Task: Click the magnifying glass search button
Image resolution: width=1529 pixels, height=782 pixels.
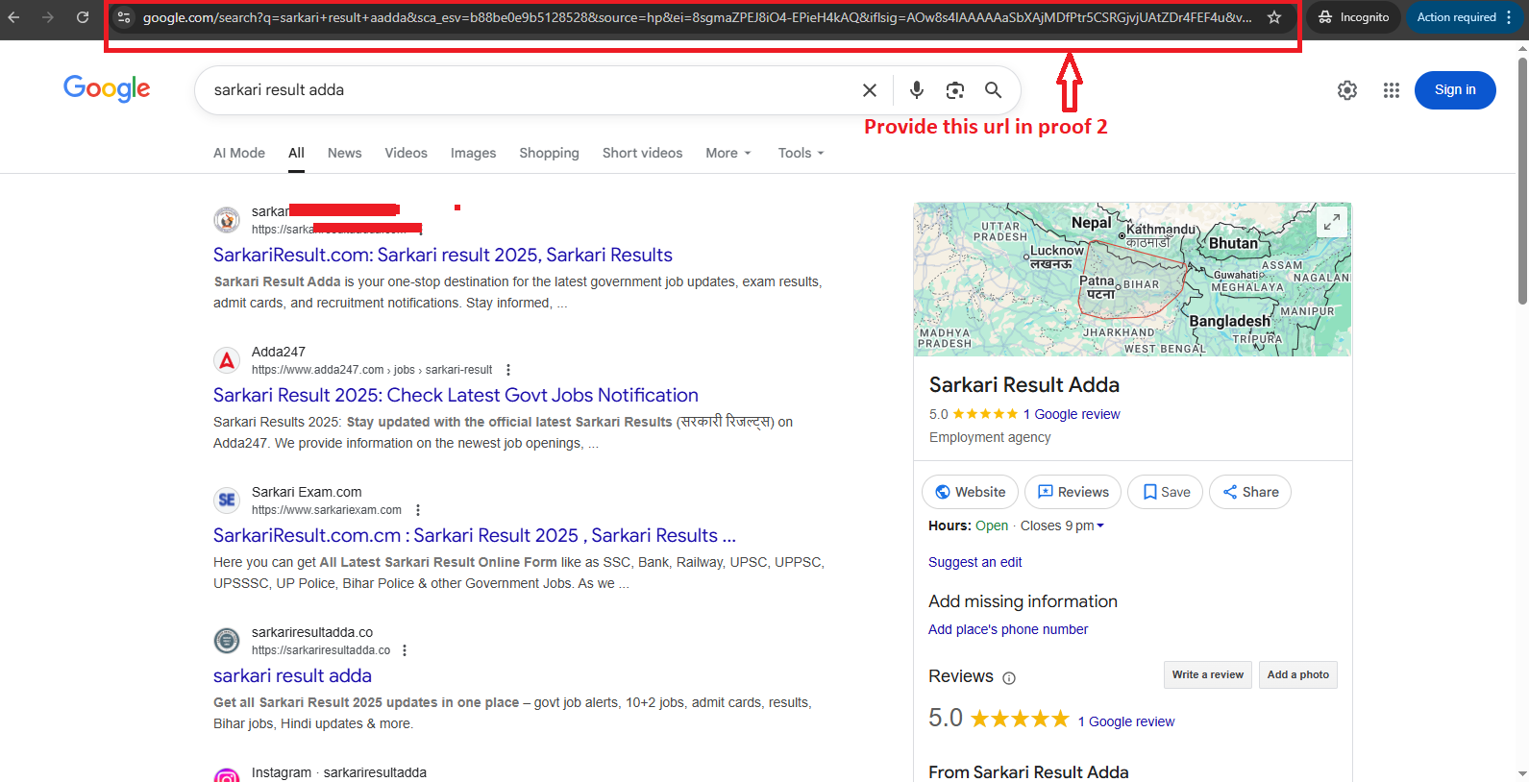Action: (993, 89)
